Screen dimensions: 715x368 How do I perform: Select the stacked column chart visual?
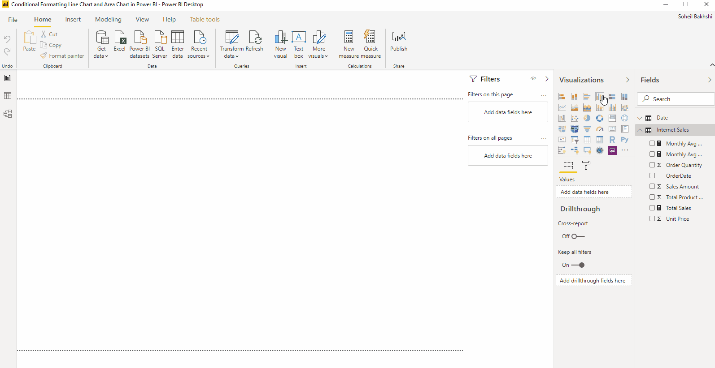(x=574, y=97)
